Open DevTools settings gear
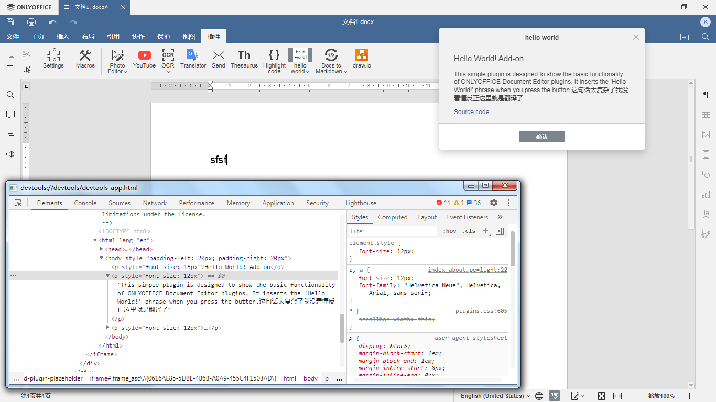The height and width of the screenshot is (402, 716). pos(494,203)
